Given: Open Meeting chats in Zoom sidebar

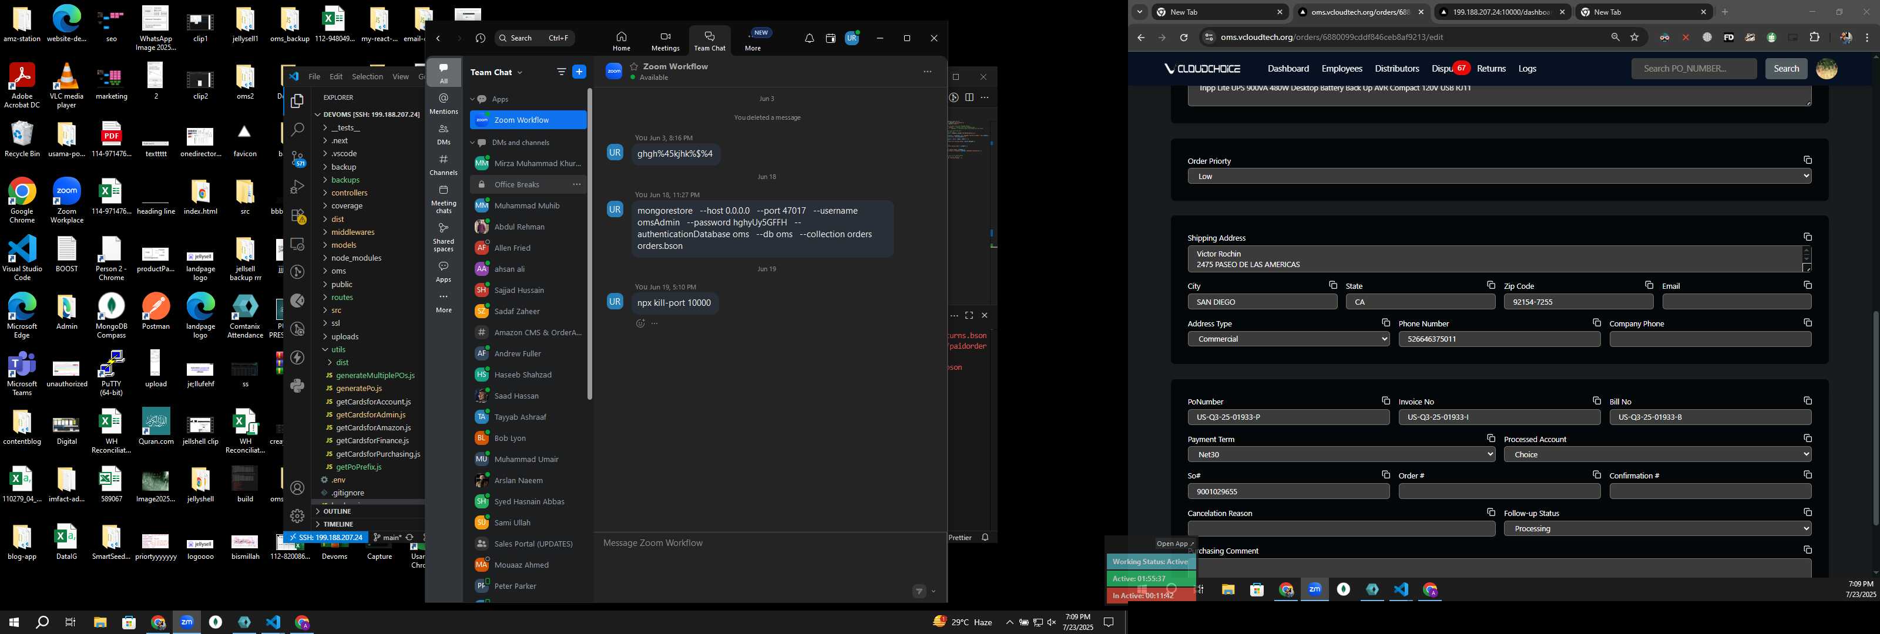Looking at the screenshot, I should pos(443,198).
